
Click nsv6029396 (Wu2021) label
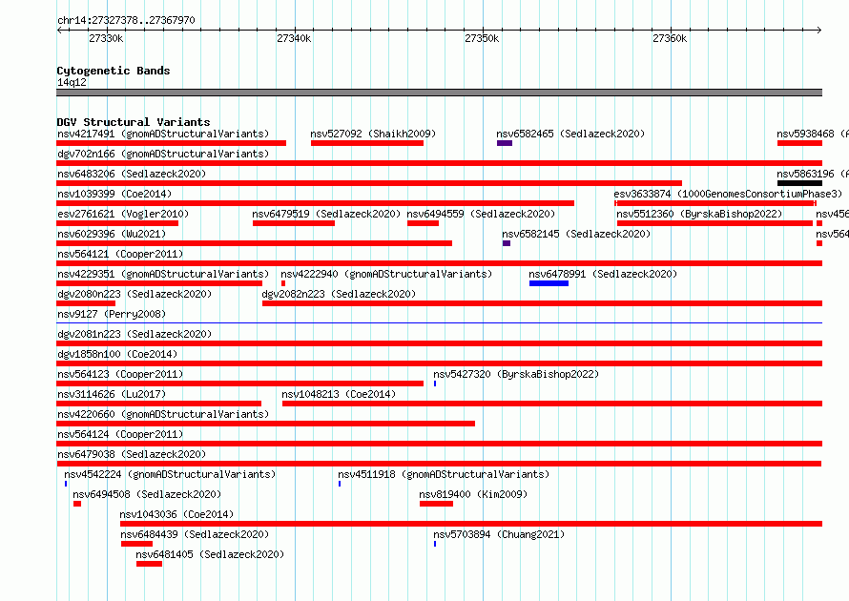[112, 234]
